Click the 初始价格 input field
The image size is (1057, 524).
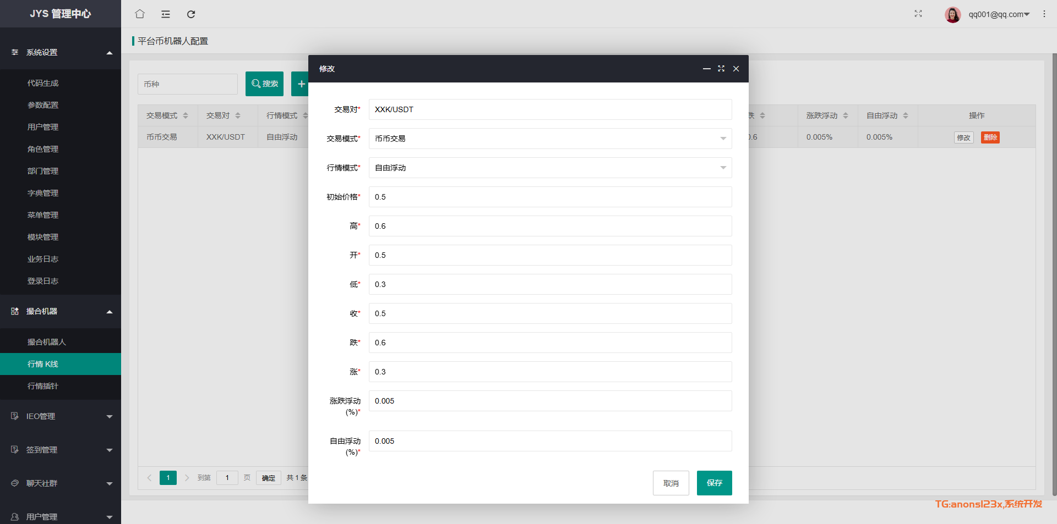[x=550, y=197]
